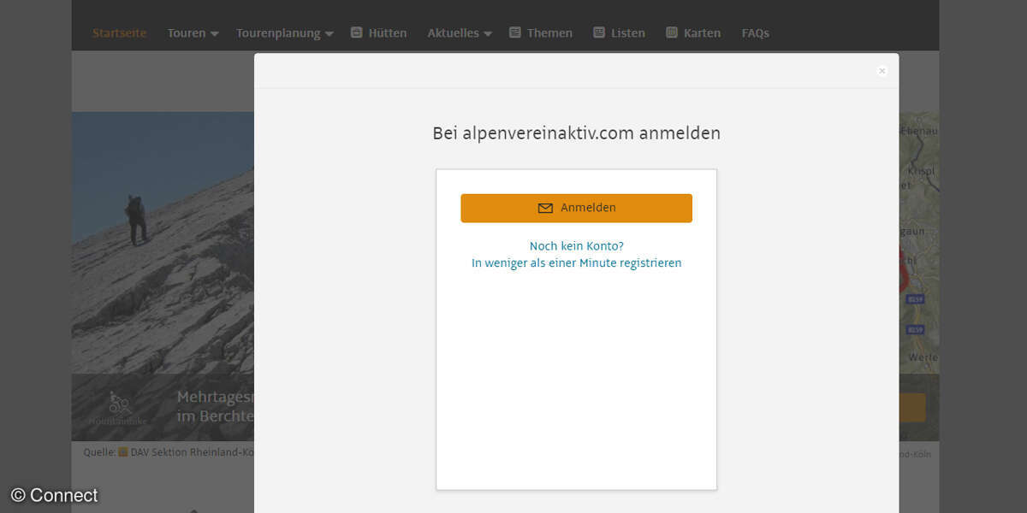The width and height of the screenshot is (1027, 513).
Task: Expand the Tourenplanung dropdown arrow
Action: 329,34
